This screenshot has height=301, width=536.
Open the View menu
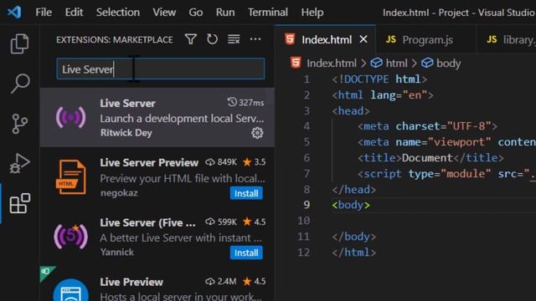pos(164,13)
